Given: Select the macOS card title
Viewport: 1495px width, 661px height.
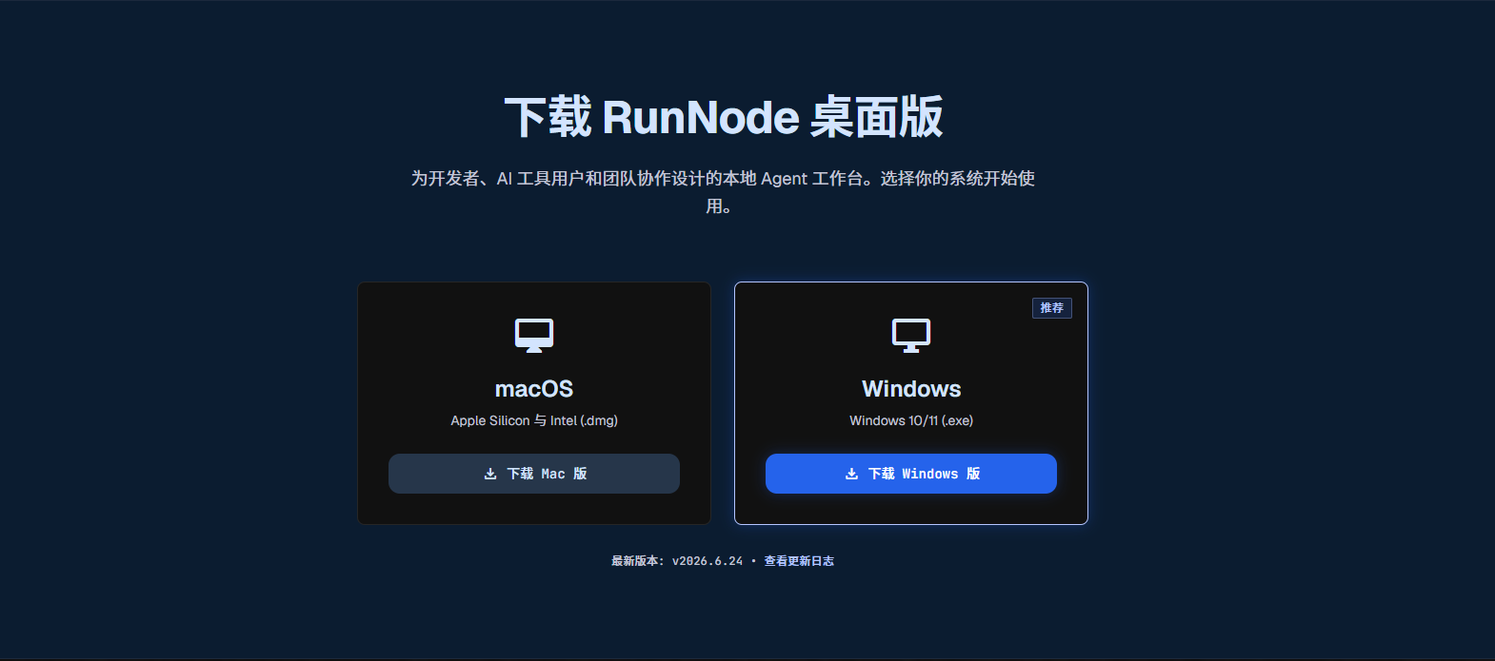Looking at the screenshot, I should point(534,389).
